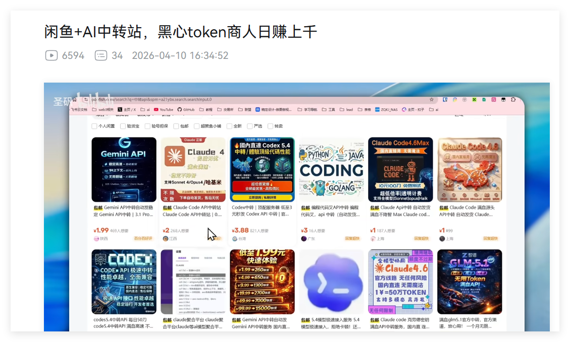The width and height of the screenshot is (570, 342).
Task: Open the 表格 bookmark folder
Action: (x=364, y=109)
